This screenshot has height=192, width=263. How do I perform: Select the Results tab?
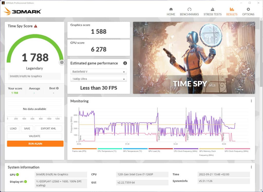[x=232, y=12]
